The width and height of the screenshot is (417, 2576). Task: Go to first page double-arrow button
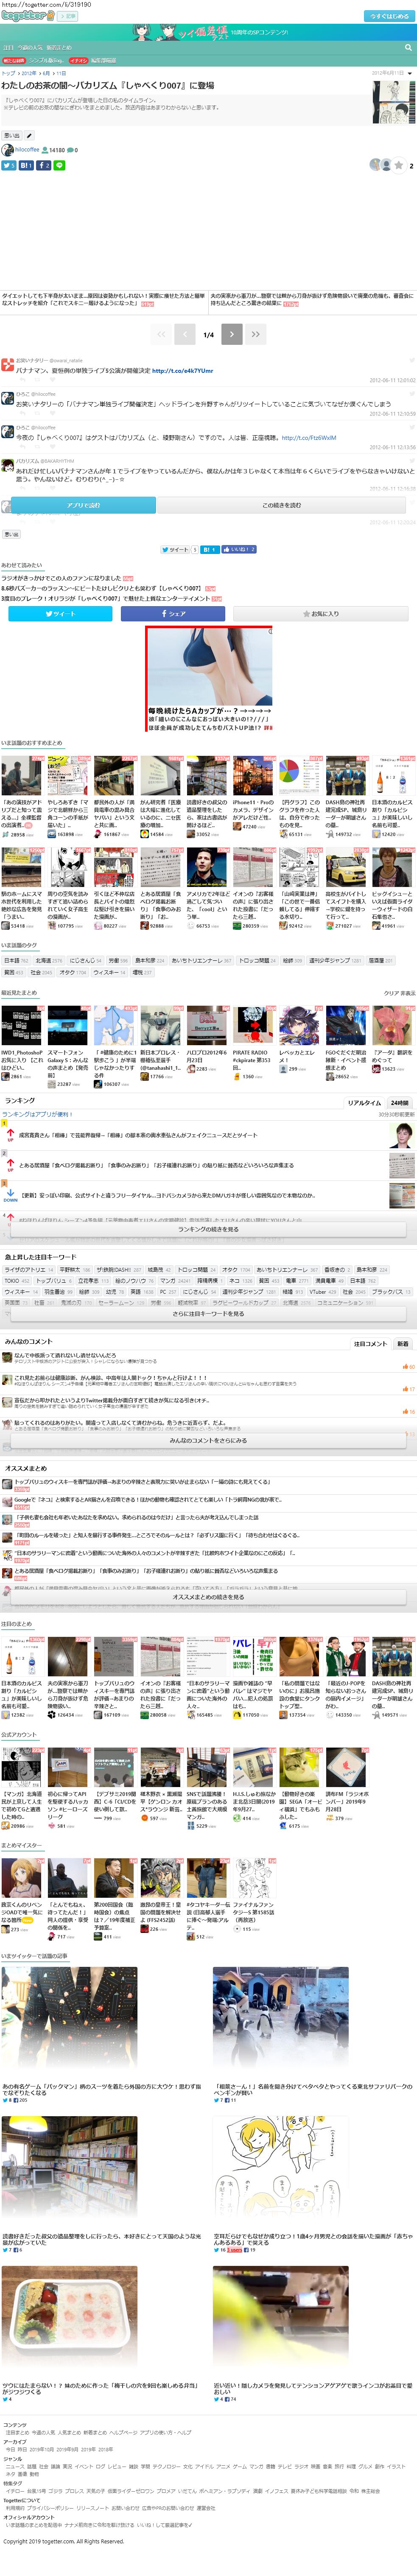click(x=161, y=334)
